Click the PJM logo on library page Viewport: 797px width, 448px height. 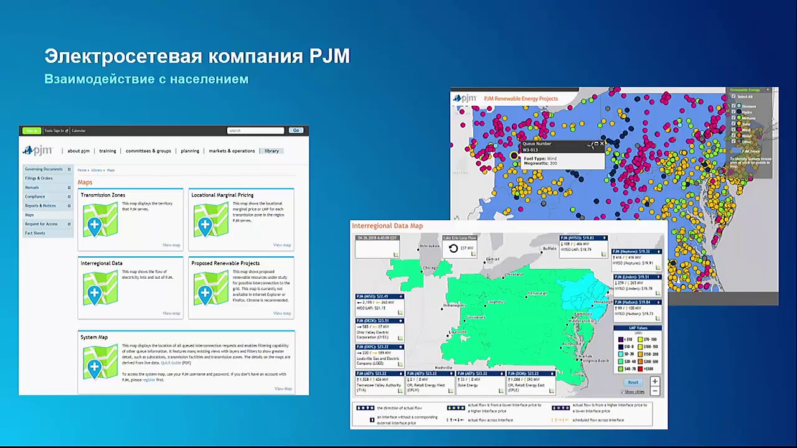pos(38,151)
